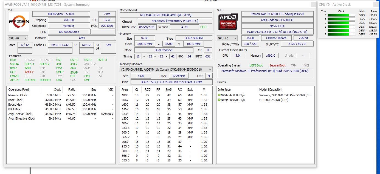
Task: Click the PowerColor RX 6900 XT Red/Liquid Devil field
Action: pos(277,14)
